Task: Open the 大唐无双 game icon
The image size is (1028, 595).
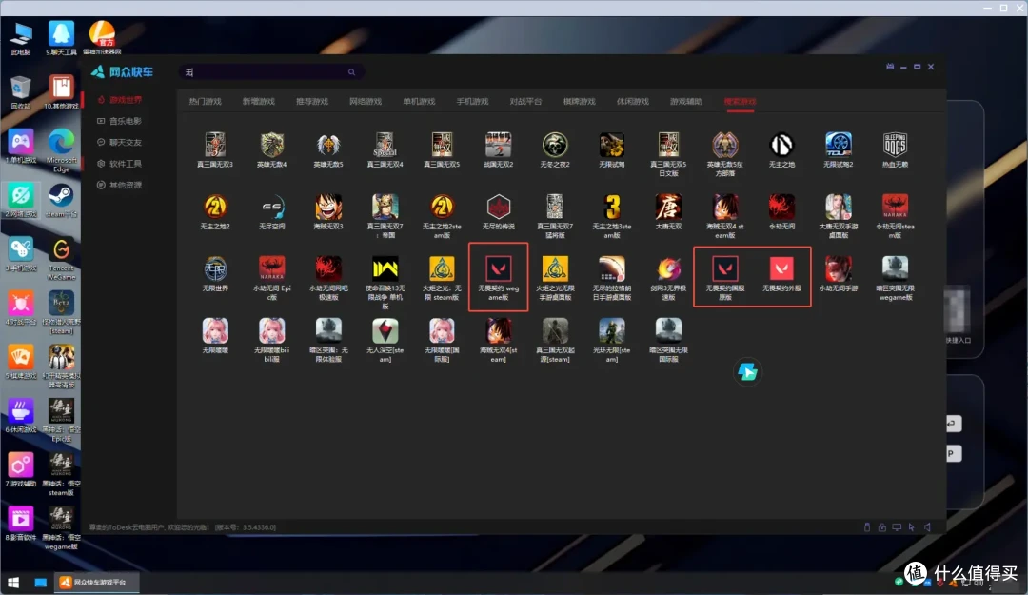Action: 668,207
